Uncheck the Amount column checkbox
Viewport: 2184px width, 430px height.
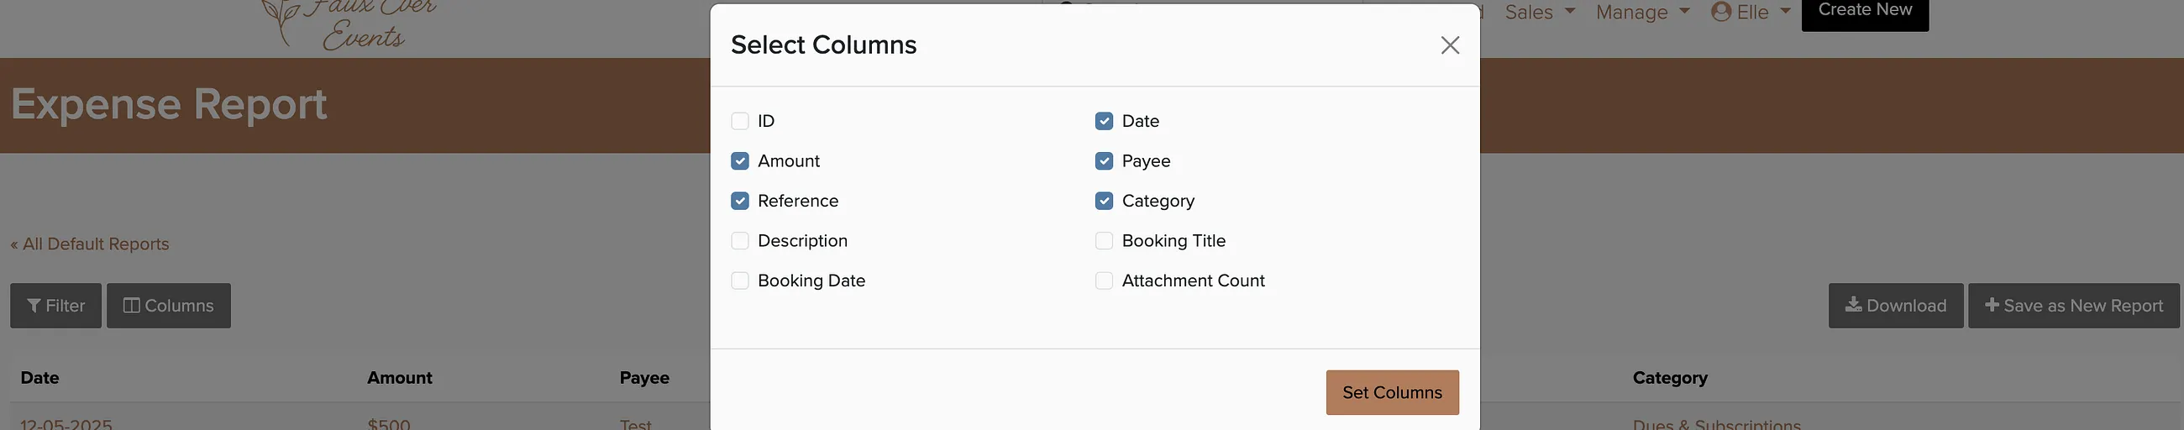740,161
